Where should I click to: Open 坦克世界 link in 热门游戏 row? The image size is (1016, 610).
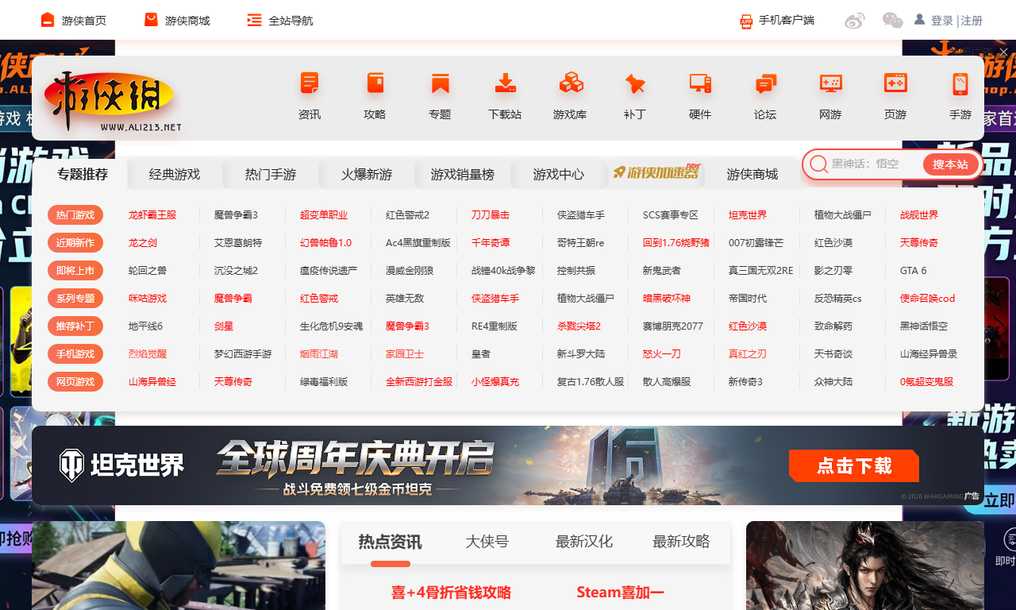pyautogui.click(x=748, y=214)
